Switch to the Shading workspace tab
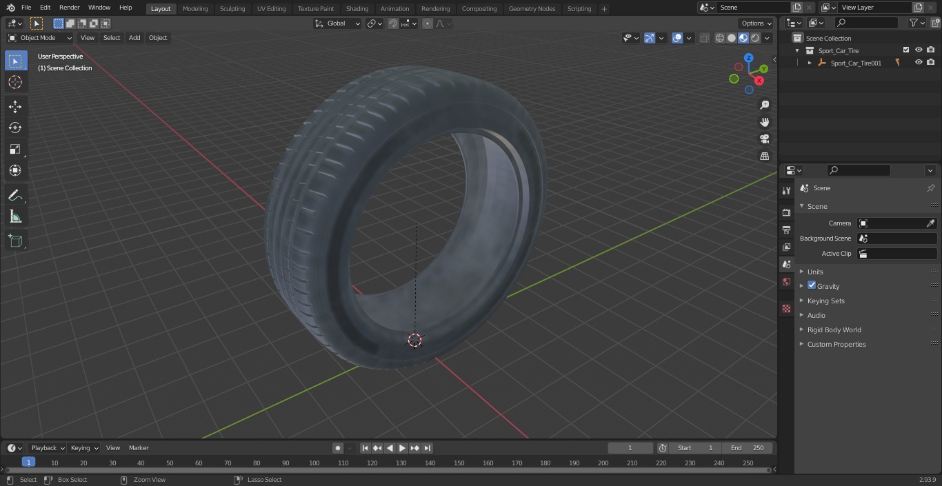This screenshot has width=942, height=486. tap(357, 9)
